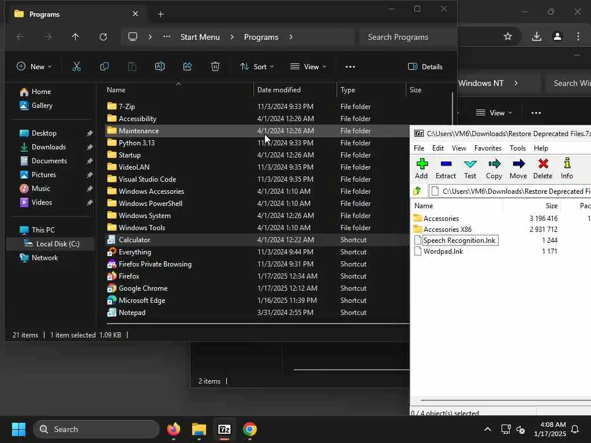
Task: Click the Share icon in Explorer toolbar
Action: [x=188, y=67]
